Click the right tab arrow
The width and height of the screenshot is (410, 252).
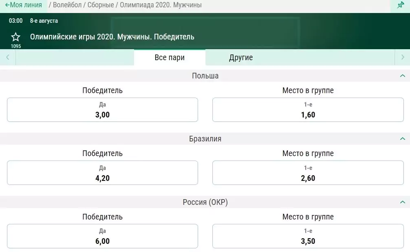402,57
